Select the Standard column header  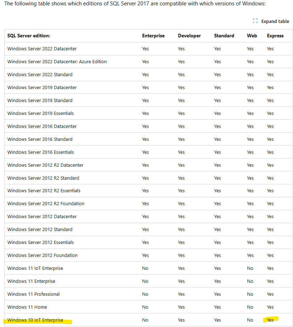click(224, 36)
